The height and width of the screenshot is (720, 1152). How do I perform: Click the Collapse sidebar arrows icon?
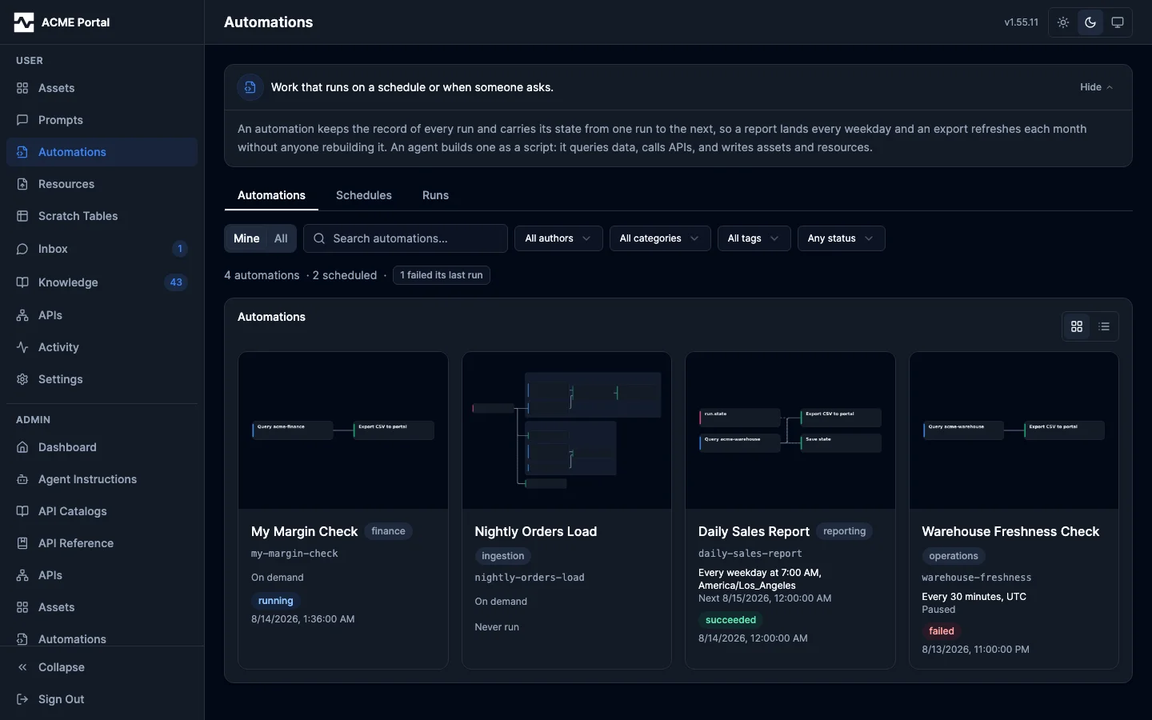point(22,667)
